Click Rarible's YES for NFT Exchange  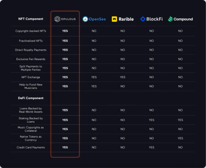[123, 77]
